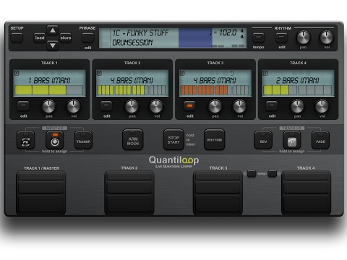This screenshot has width=347, height=260.
Task: Open the RHYTHM edit button
Action: [x=281, y=38]
